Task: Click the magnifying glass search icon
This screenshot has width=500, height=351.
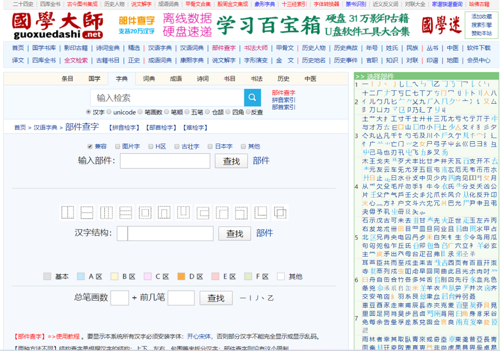Action: pyautogui.click(x=252, y=98)
